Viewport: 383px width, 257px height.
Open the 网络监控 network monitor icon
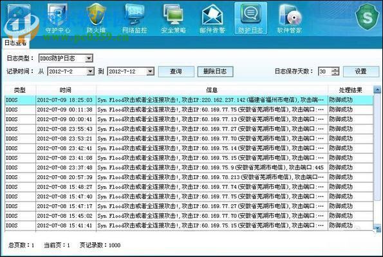[x=135, y=18]
